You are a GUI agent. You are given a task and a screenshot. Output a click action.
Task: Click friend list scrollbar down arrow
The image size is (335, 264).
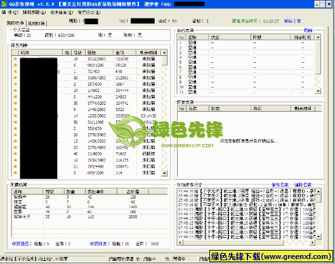point(164,173)
